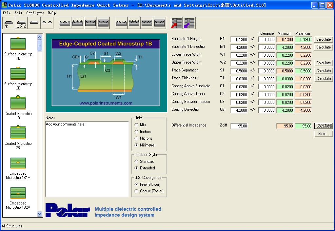Calculate Substrate 1 Height H1
This screenshot has height=231, width=335.
click(x=324, y=39)
